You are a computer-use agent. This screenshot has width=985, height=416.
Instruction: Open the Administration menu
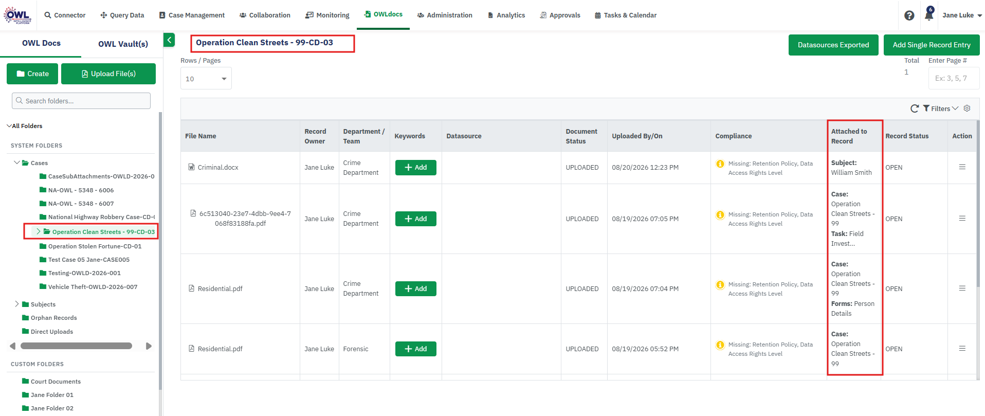click(445, 15)
